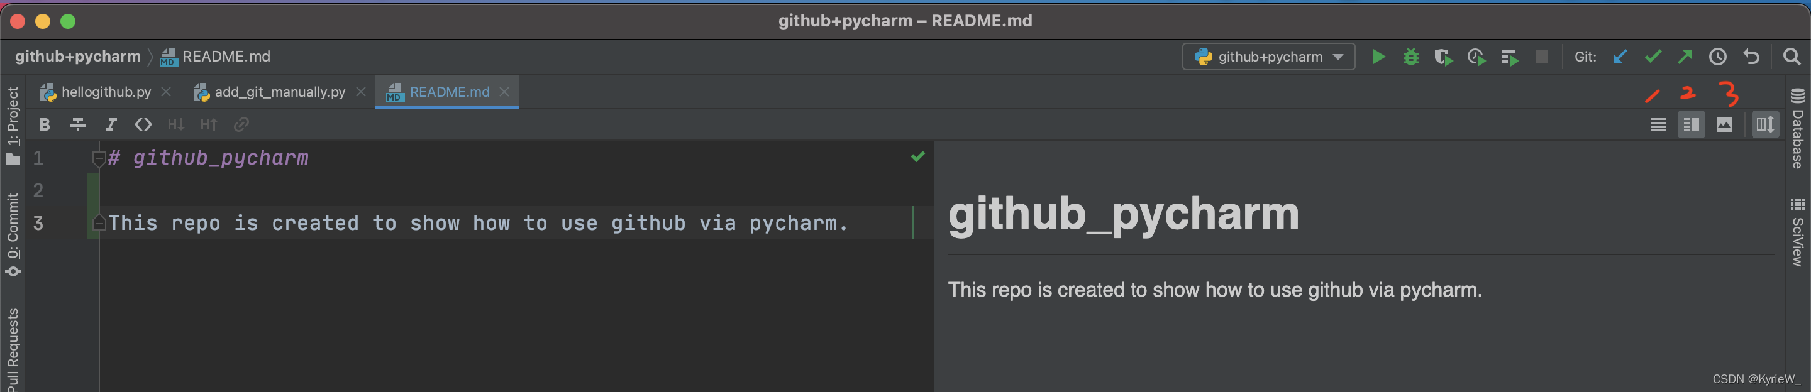This screenshot has width=1811, height=392.
Task: Collapse the heading fold on line 1
Action: (x=99, y=158)
